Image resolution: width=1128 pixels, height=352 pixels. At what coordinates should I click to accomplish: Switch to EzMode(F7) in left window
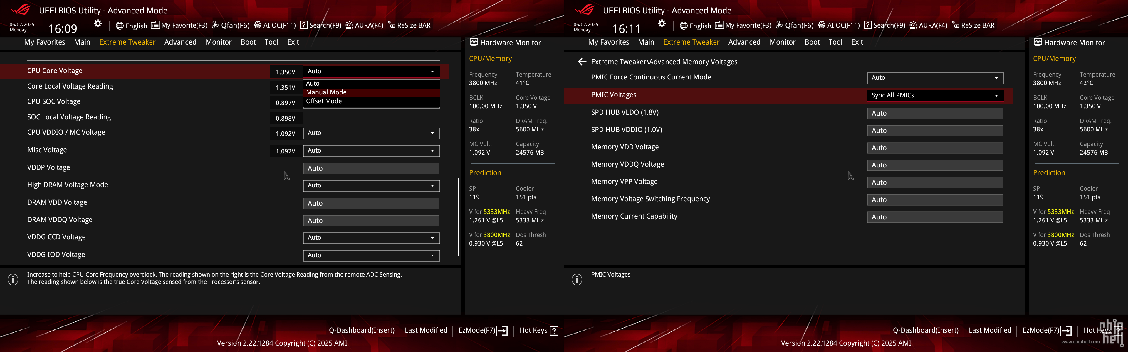[x=483, y=331]
